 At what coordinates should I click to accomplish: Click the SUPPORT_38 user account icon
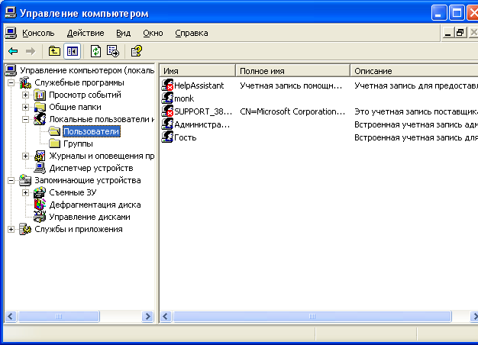coord(167,111)
